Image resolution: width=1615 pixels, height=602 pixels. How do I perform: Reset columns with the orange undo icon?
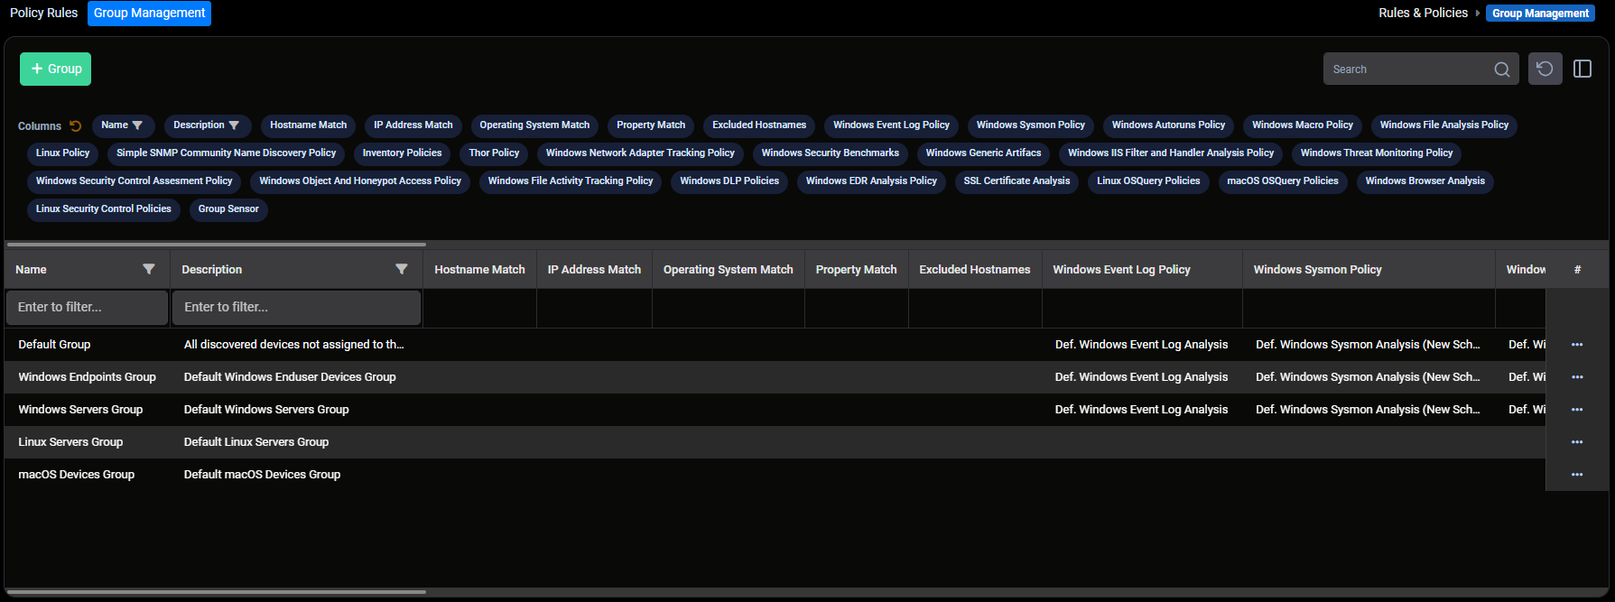click(x=76, y=126)
